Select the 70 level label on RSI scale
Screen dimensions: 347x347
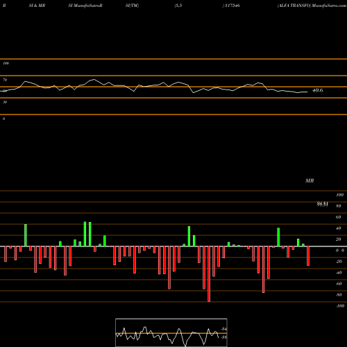(x=5, y=80)
